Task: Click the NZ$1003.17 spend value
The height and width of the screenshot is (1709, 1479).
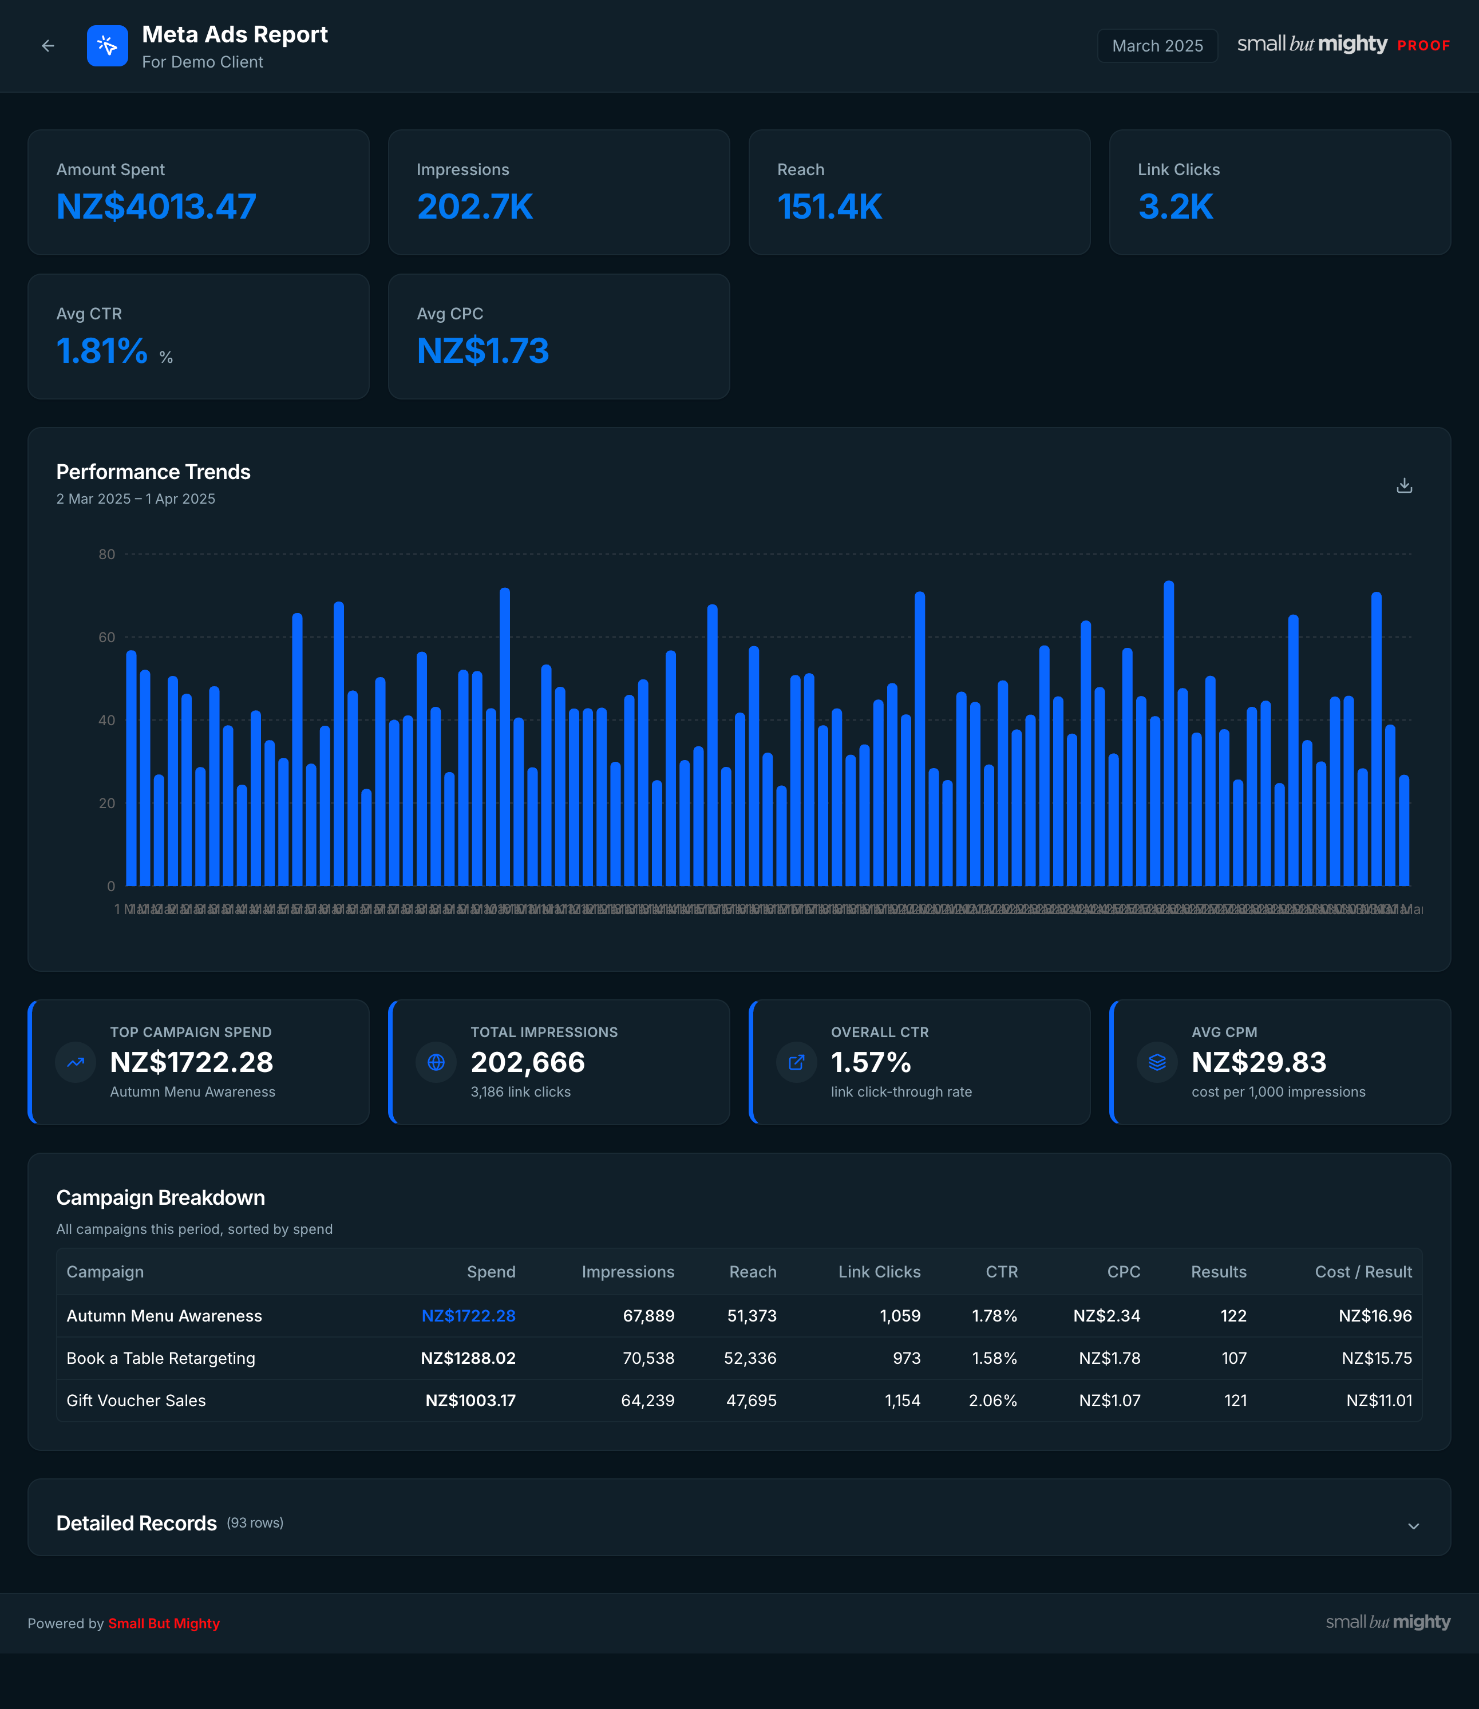Action: pyautogui.click(x=470, y=1399)
